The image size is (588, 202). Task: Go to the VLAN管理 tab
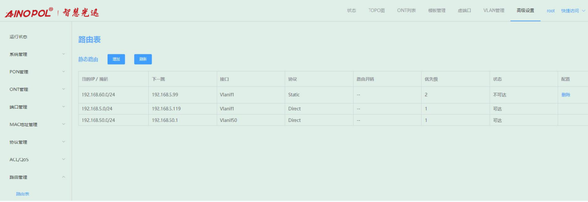point(494,11)
